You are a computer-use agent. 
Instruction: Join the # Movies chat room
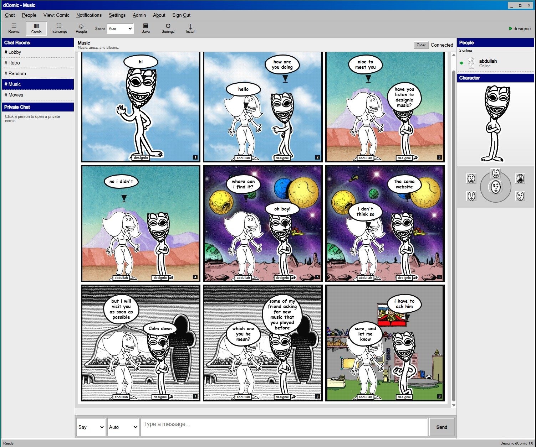pos(38,95)
